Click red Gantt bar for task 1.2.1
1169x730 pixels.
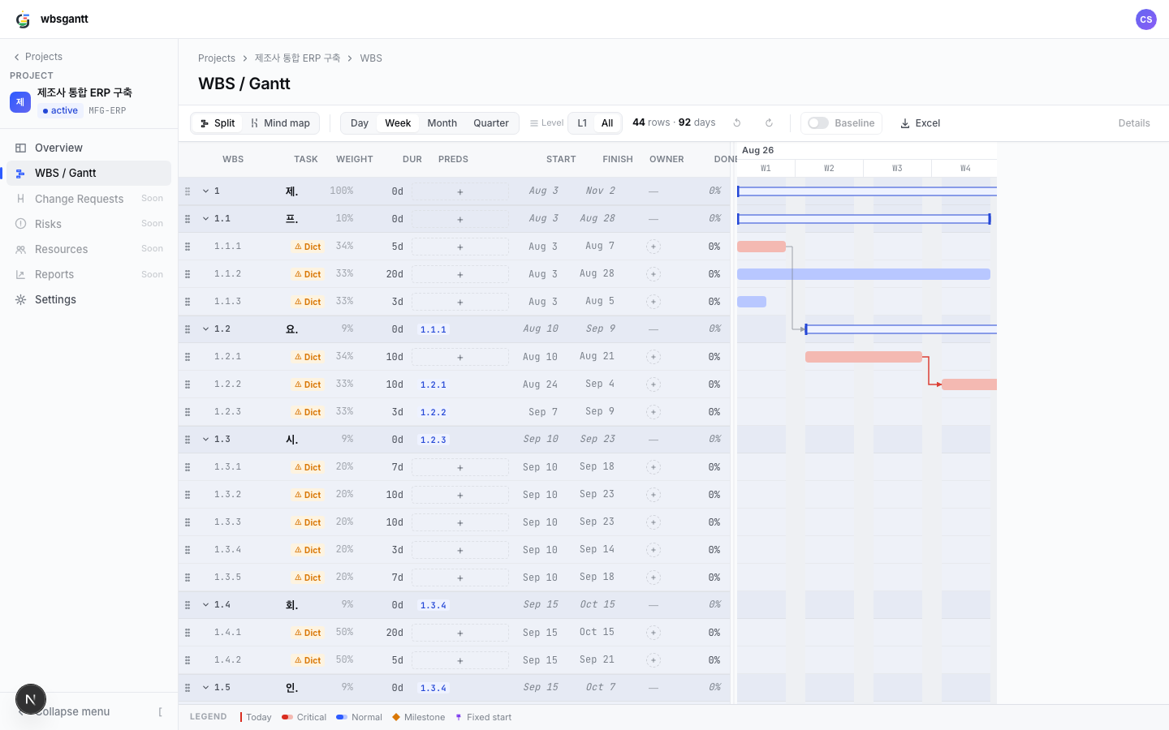point(864,357)
